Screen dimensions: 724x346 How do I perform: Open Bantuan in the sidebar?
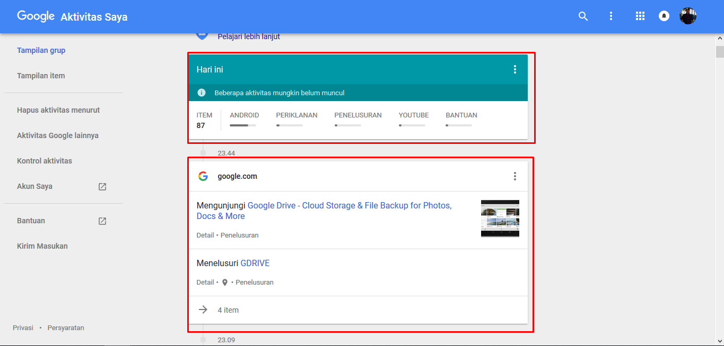coord(31,221)
